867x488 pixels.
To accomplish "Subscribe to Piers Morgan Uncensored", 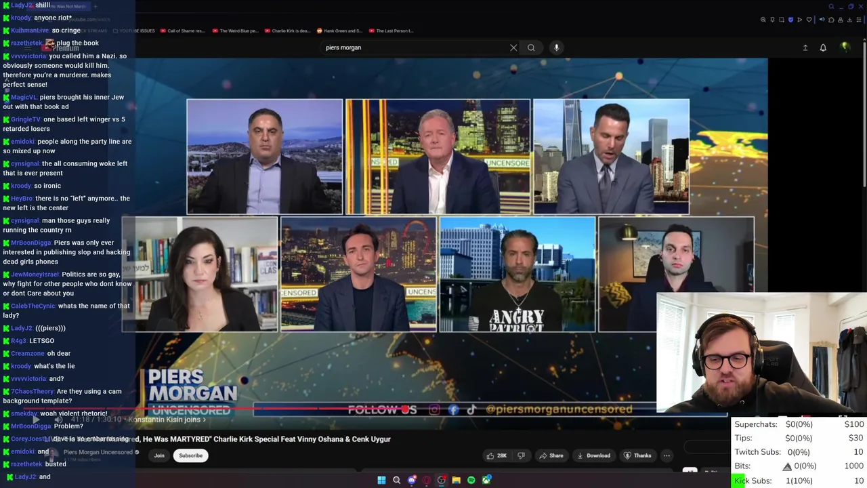I will (191, 455).
